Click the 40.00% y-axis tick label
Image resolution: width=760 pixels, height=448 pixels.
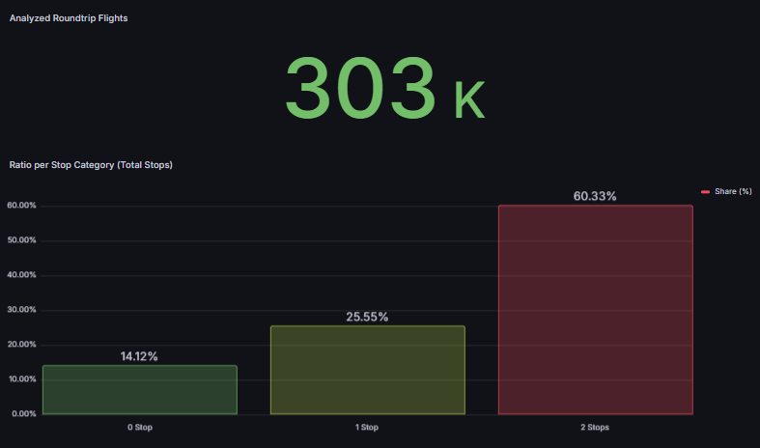[21, 275]
